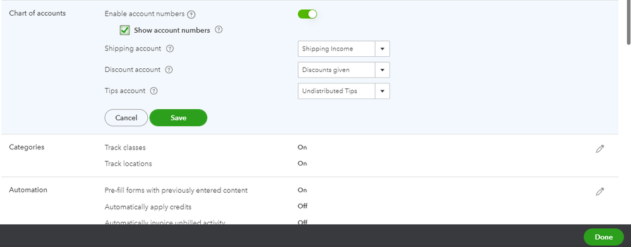The height and width of the screenshot is (247, 631).
Task: Click Undistributed Tips field
Action: coord(337,91)
